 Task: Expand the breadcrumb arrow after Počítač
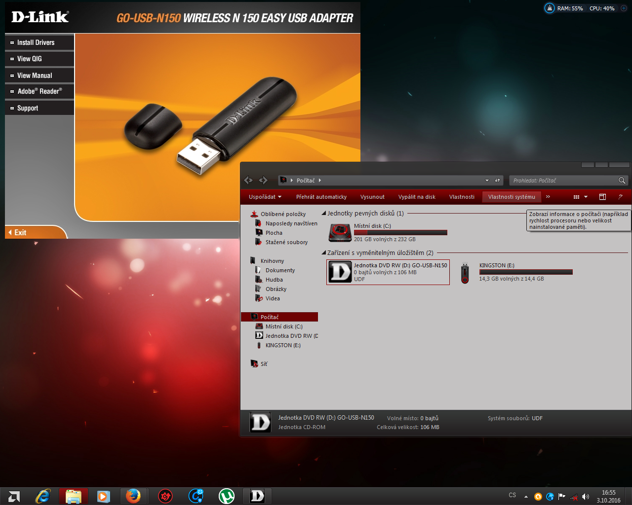coord(320,180)
